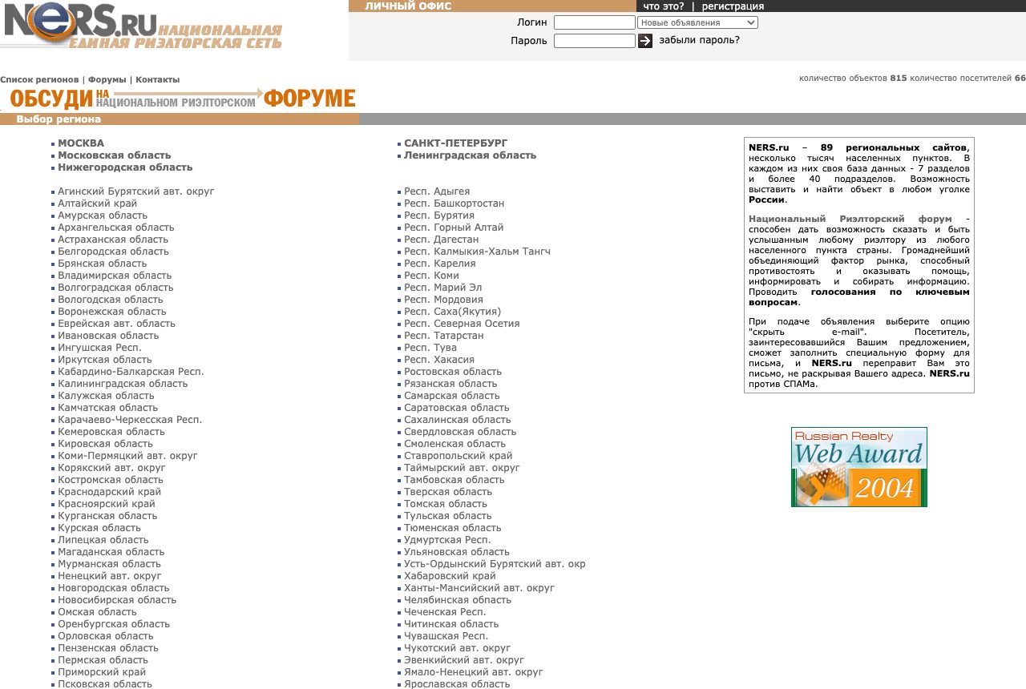The image size is (1026, 689).
Task: Open Респ. Карелия region
Action: pos(440,264)
